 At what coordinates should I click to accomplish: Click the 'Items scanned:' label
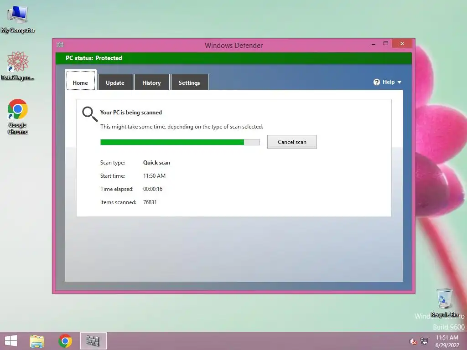click(118, 202)
